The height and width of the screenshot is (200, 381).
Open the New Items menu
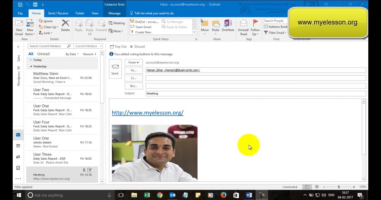pos(30,28)
